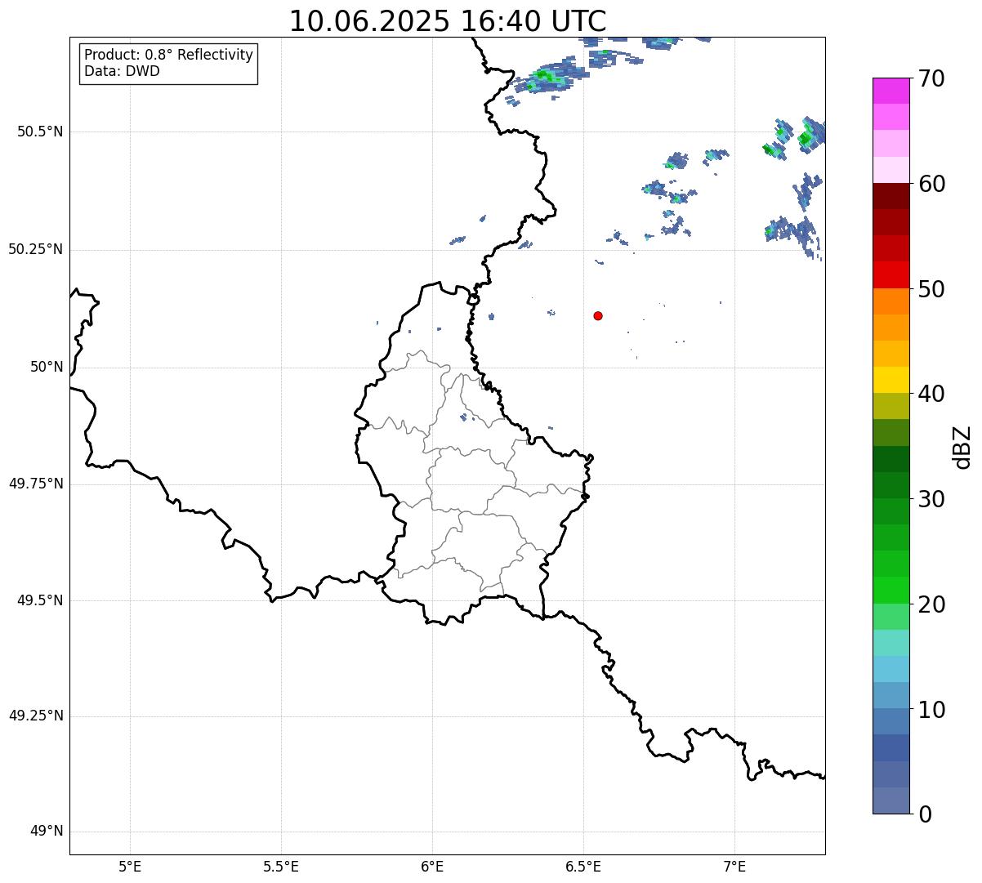Click the colorbar tick label "30"
This screenshot has height=883, width=982.
coord(931,499)
